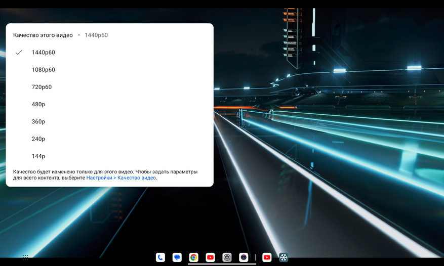Tap the navigation handle bar below the dock
The width and height of the screenshot is (444, 266).
pos(222,263)
